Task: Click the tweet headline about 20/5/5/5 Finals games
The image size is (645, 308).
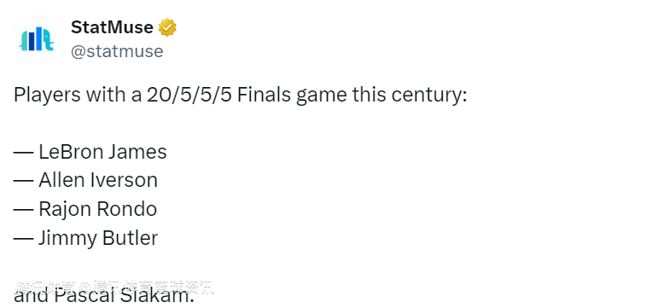Action: (241, 95)
